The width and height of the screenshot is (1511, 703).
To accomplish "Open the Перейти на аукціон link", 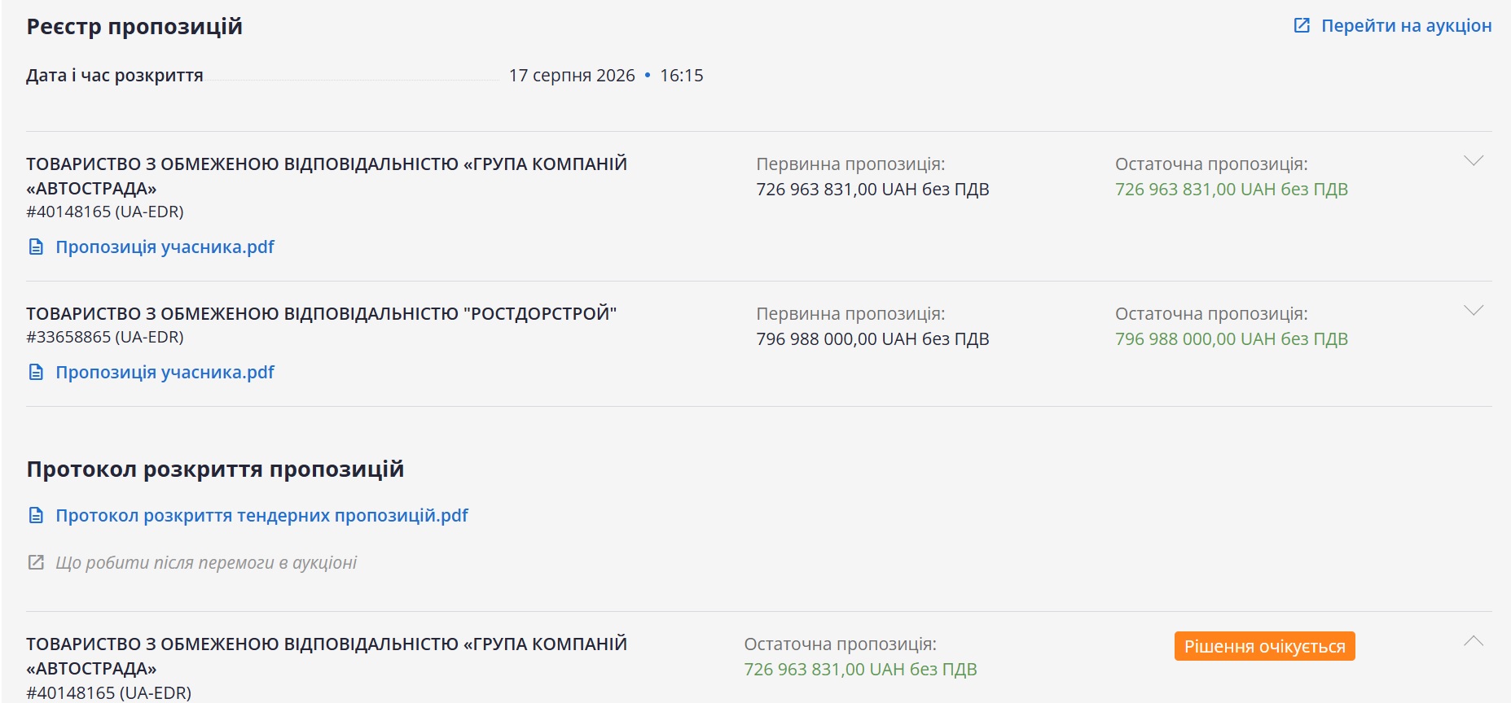I will 1406,26.
